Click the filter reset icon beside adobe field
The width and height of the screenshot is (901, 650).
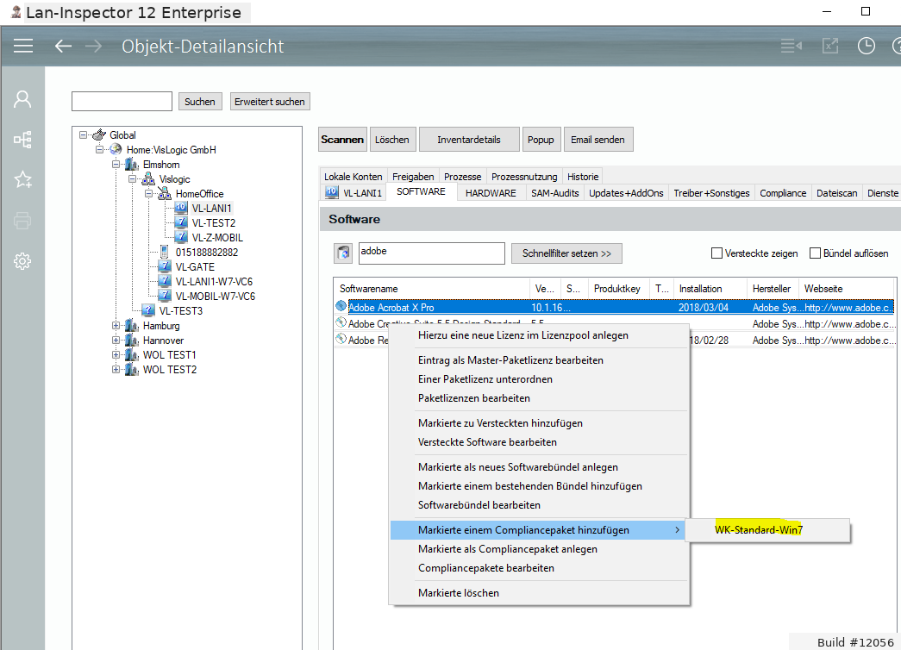click(343, 253)
